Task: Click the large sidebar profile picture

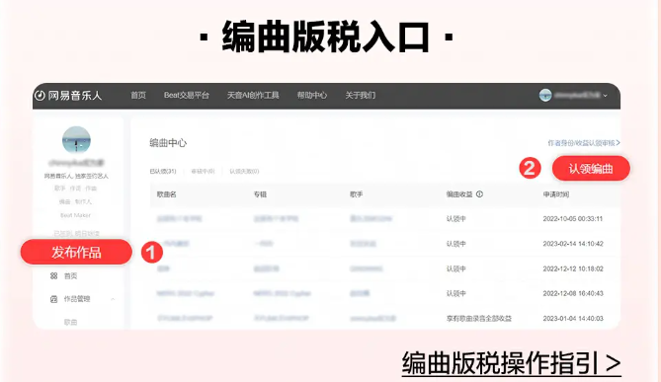Action: [x=76, y=139]
